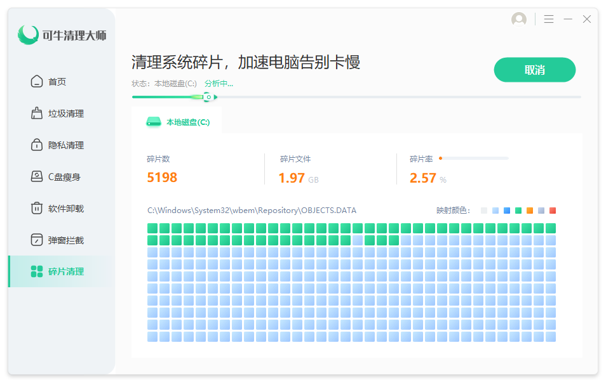Click the 可牛清理大师 green logo
The height and width of the screenshot is (383, 606).
click(x=28, y=35)
